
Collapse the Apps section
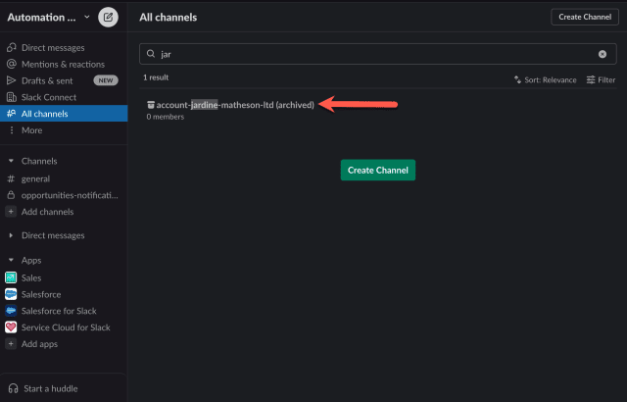[x=11, y=261]
